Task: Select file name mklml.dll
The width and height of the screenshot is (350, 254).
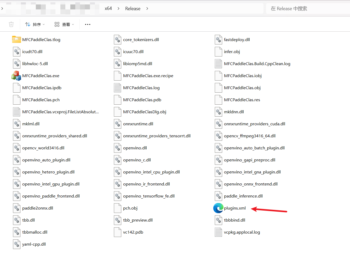Action: coord(31,124)
